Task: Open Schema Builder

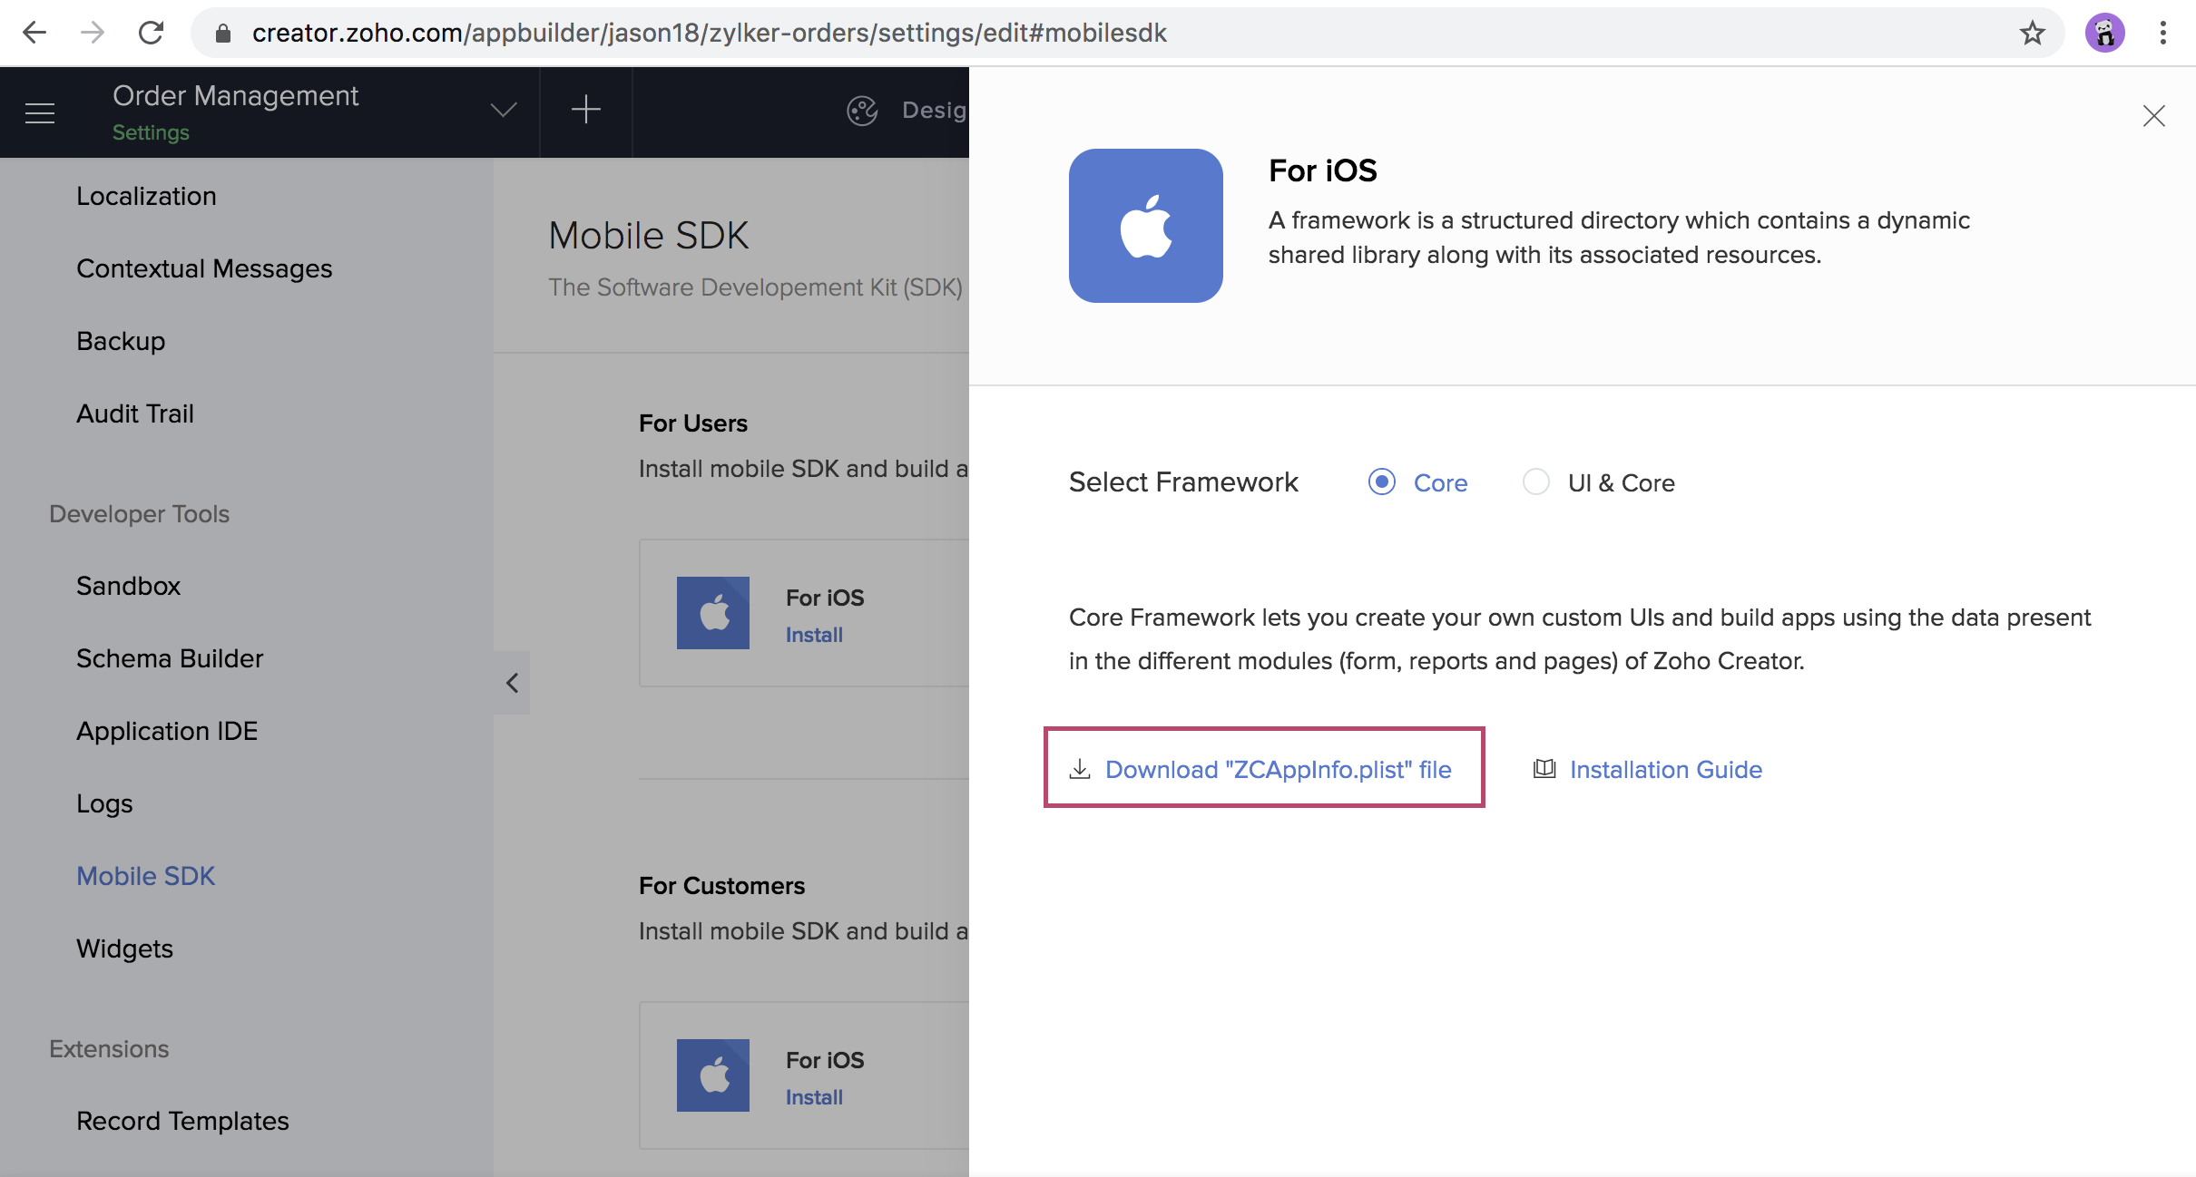Action: click(170, 658)
